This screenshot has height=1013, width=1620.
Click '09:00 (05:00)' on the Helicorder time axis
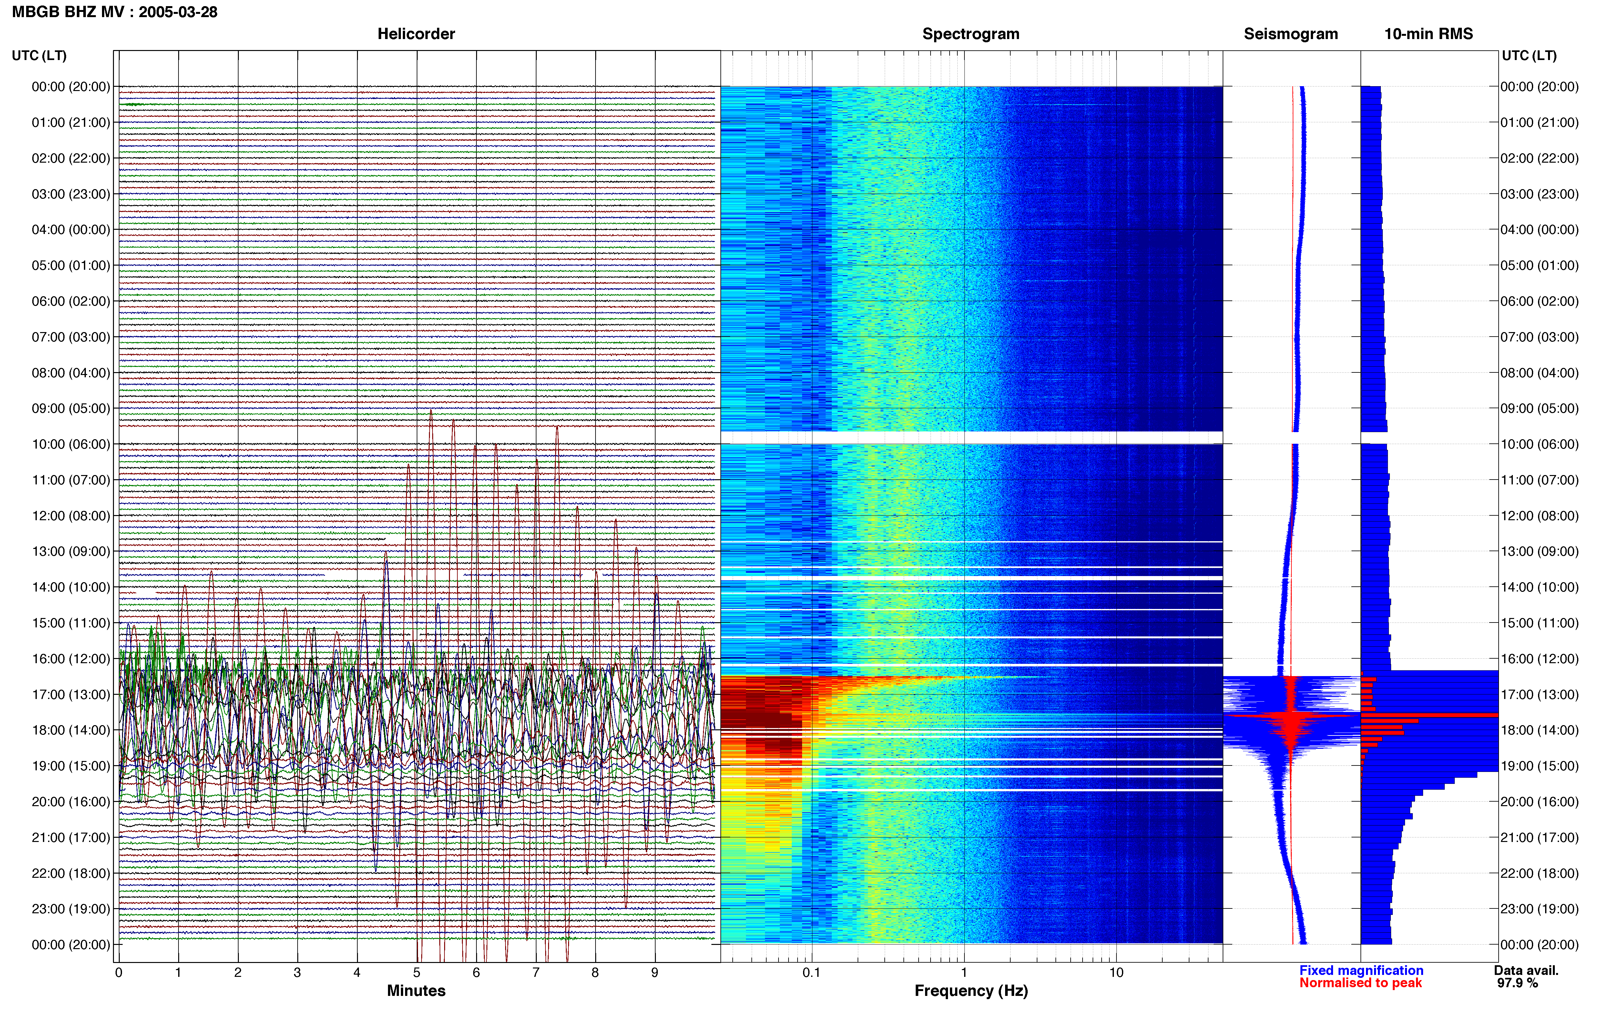pos(71,409)
